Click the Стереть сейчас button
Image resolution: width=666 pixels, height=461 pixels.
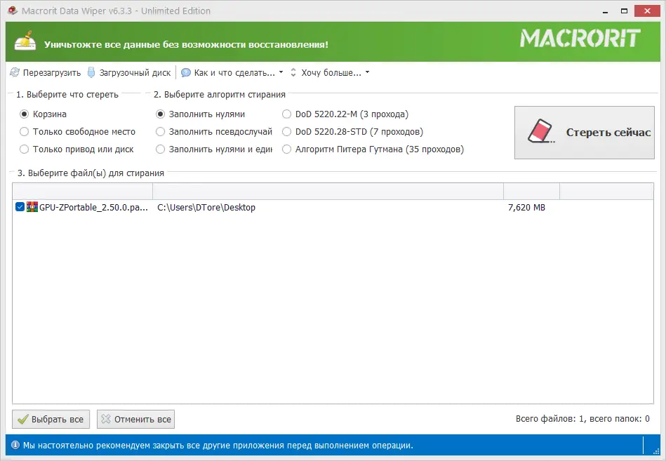tap(584, 133)
